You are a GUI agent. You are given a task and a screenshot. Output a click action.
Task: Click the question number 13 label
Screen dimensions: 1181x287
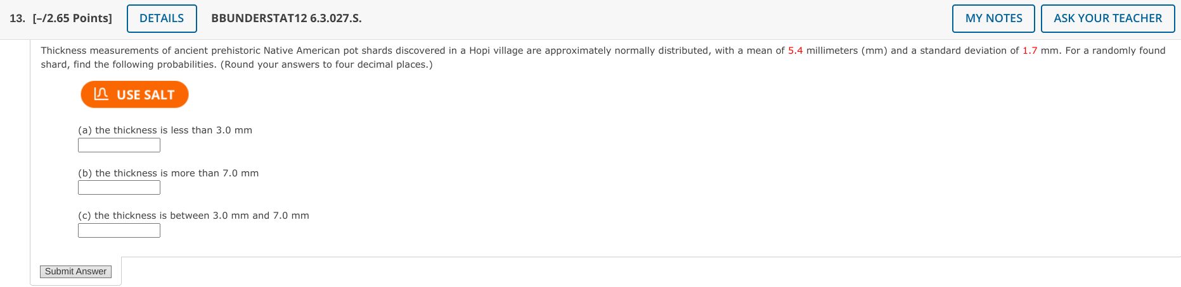(17, 18)
